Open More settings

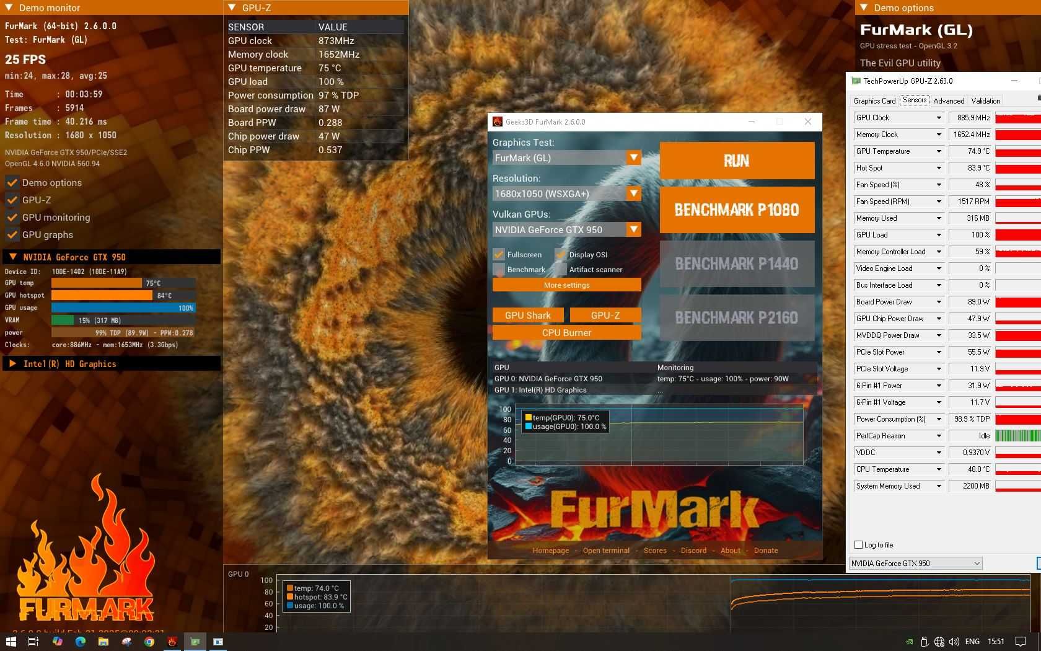pyautogui.click(x=567, y=285)
